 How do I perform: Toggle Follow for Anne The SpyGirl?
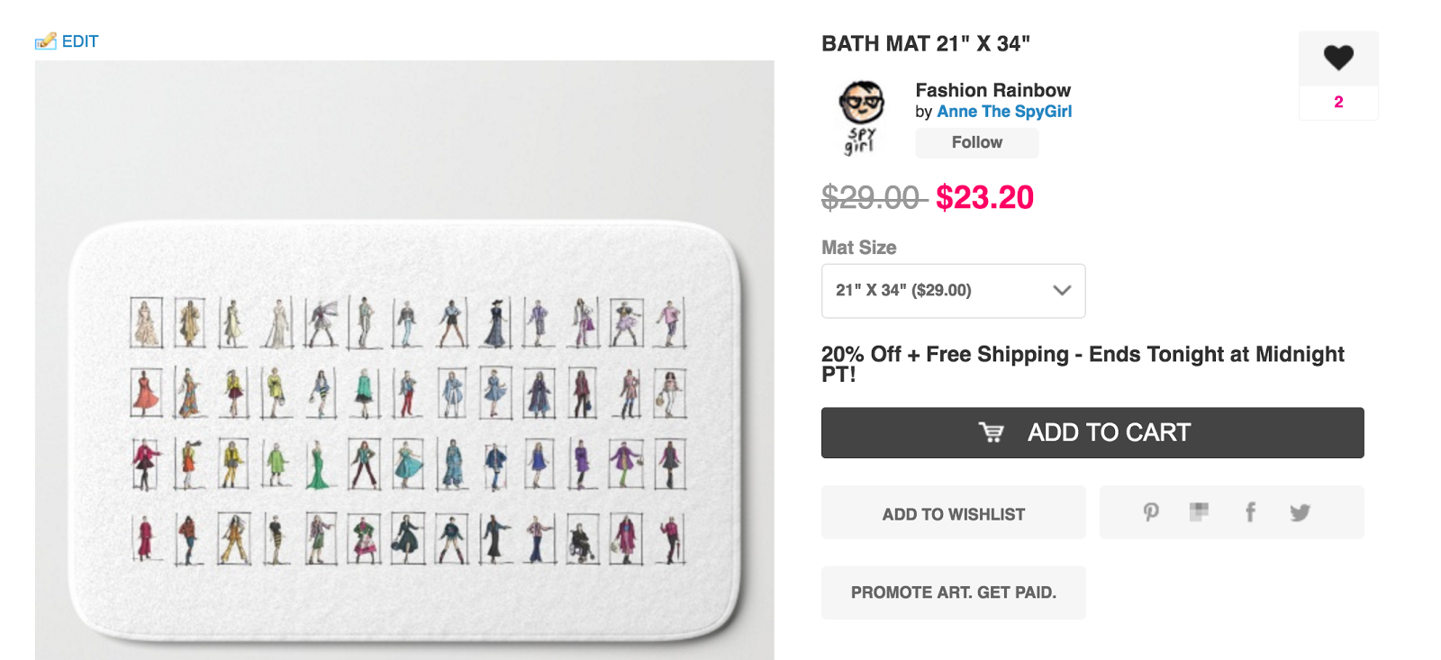click(976, 142)
